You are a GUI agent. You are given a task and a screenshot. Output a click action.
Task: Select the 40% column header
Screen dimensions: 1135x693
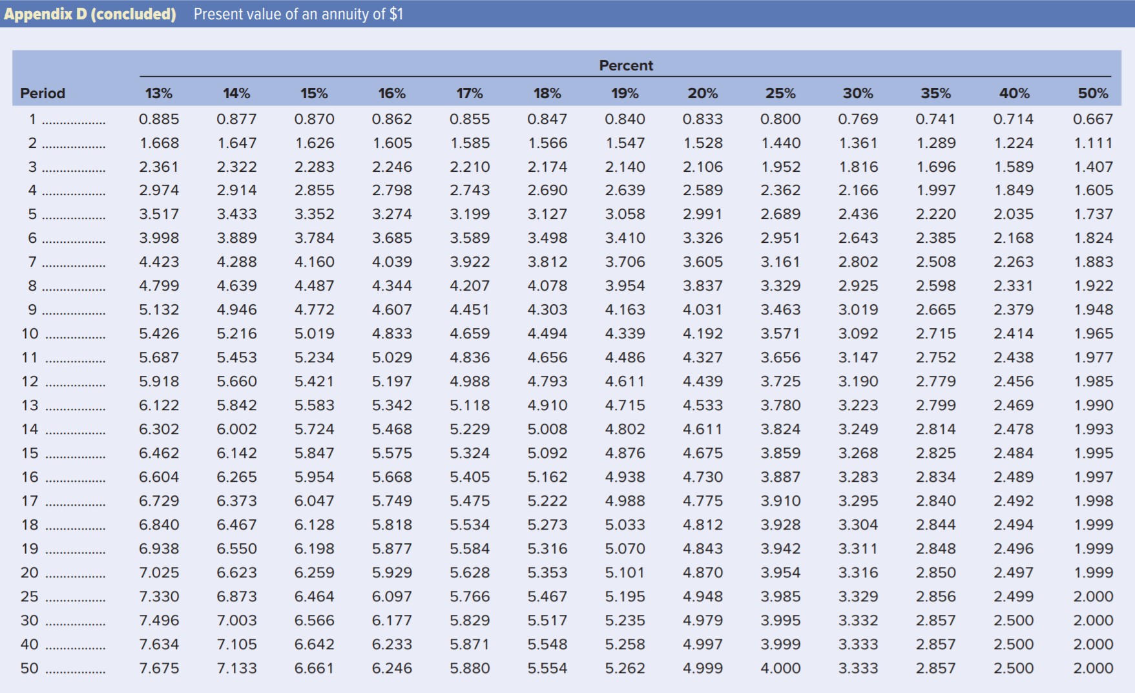click(x=1014, y=93)
